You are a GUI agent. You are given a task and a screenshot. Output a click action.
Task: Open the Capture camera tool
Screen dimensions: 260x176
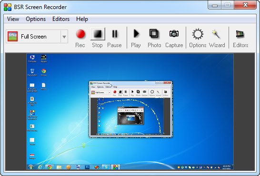click(174, 38)
